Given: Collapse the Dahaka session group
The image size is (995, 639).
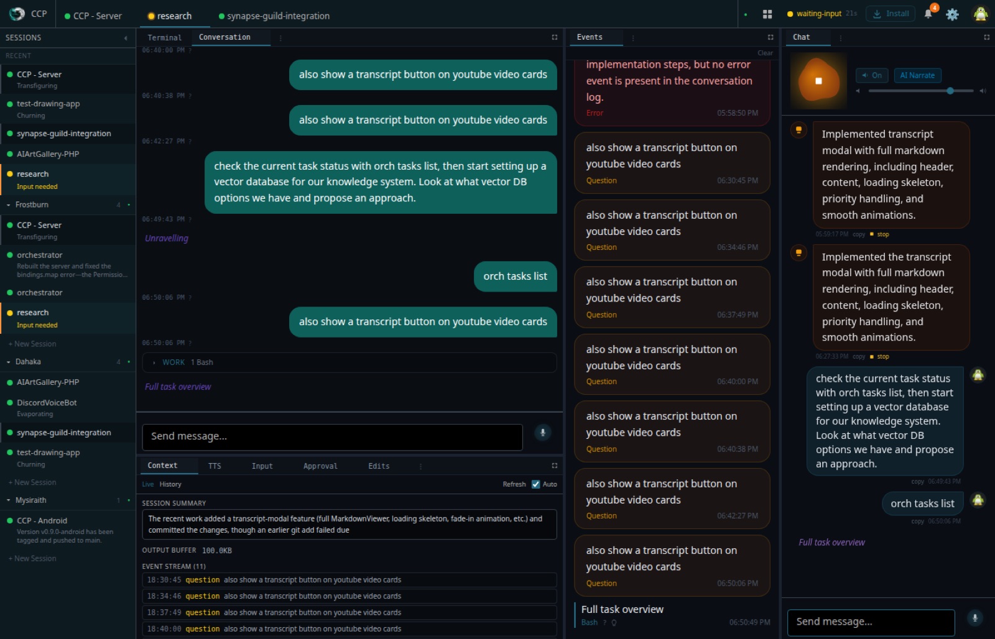Looking at the screenshot, I should click(x=9, y=362).
